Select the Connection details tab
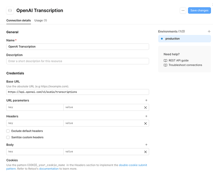This screenshot has height=171, width=213. point(18,21)
